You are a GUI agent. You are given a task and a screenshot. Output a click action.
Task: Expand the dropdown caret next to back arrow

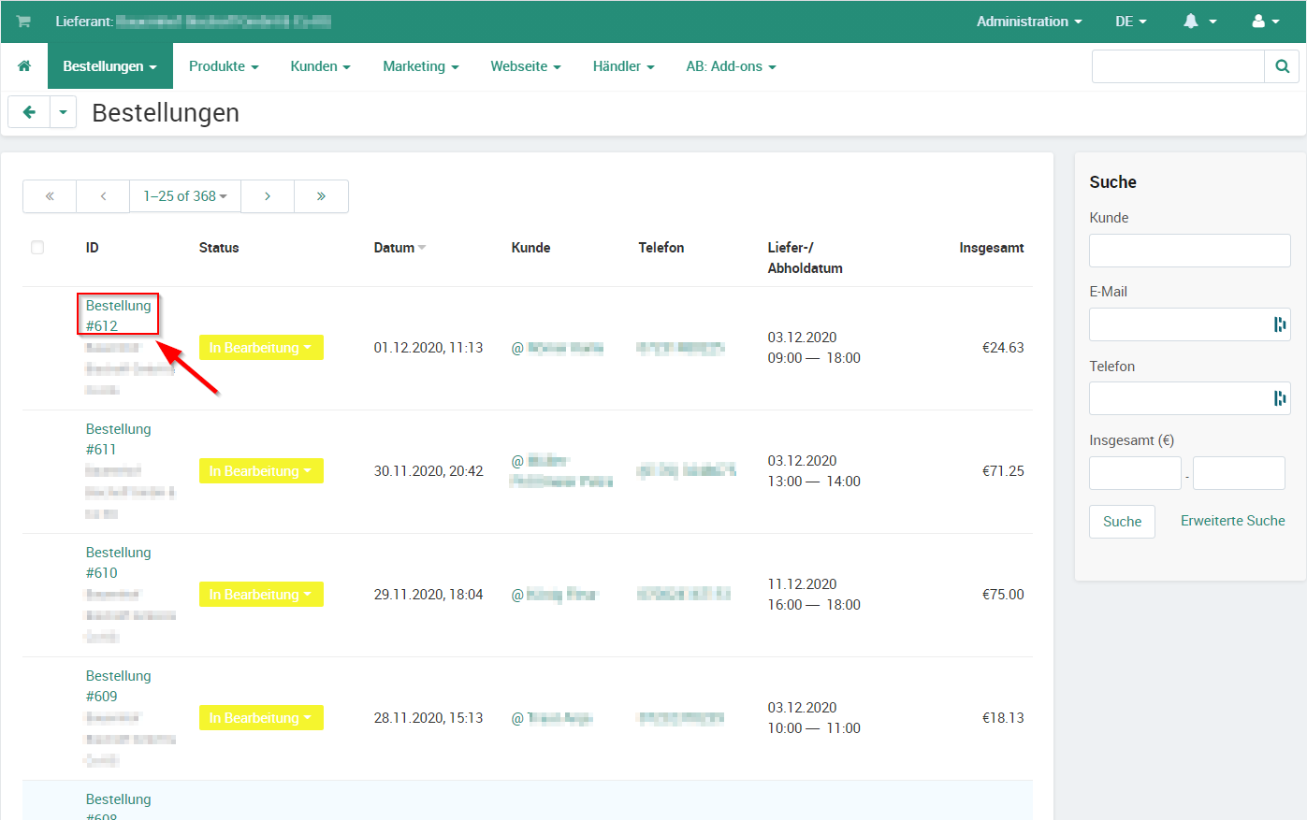click(x=63, y=112)
